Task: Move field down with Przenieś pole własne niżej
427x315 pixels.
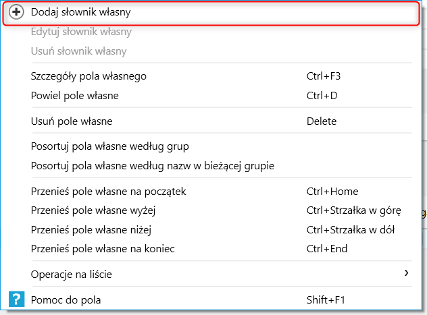Action: (93, 230)
